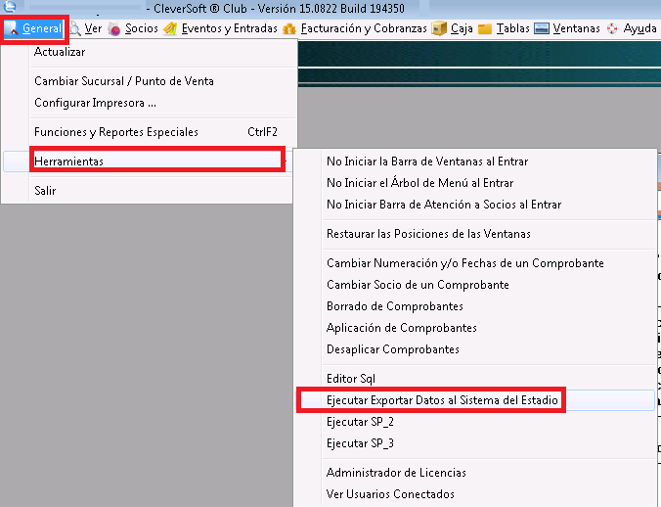Select Restaurar las Posiciones de las Ventanas

point(428,234)
